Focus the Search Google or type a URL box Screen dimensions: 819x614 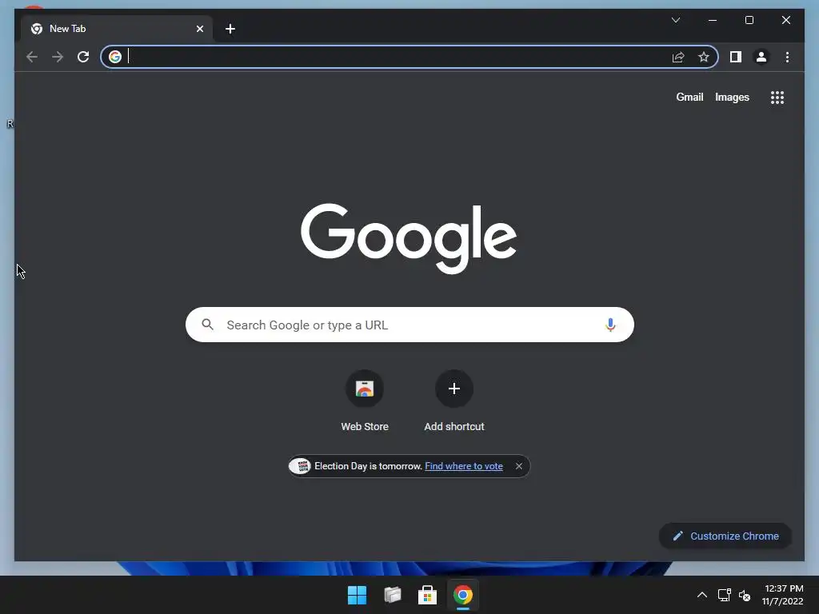(x=409, y=325)
